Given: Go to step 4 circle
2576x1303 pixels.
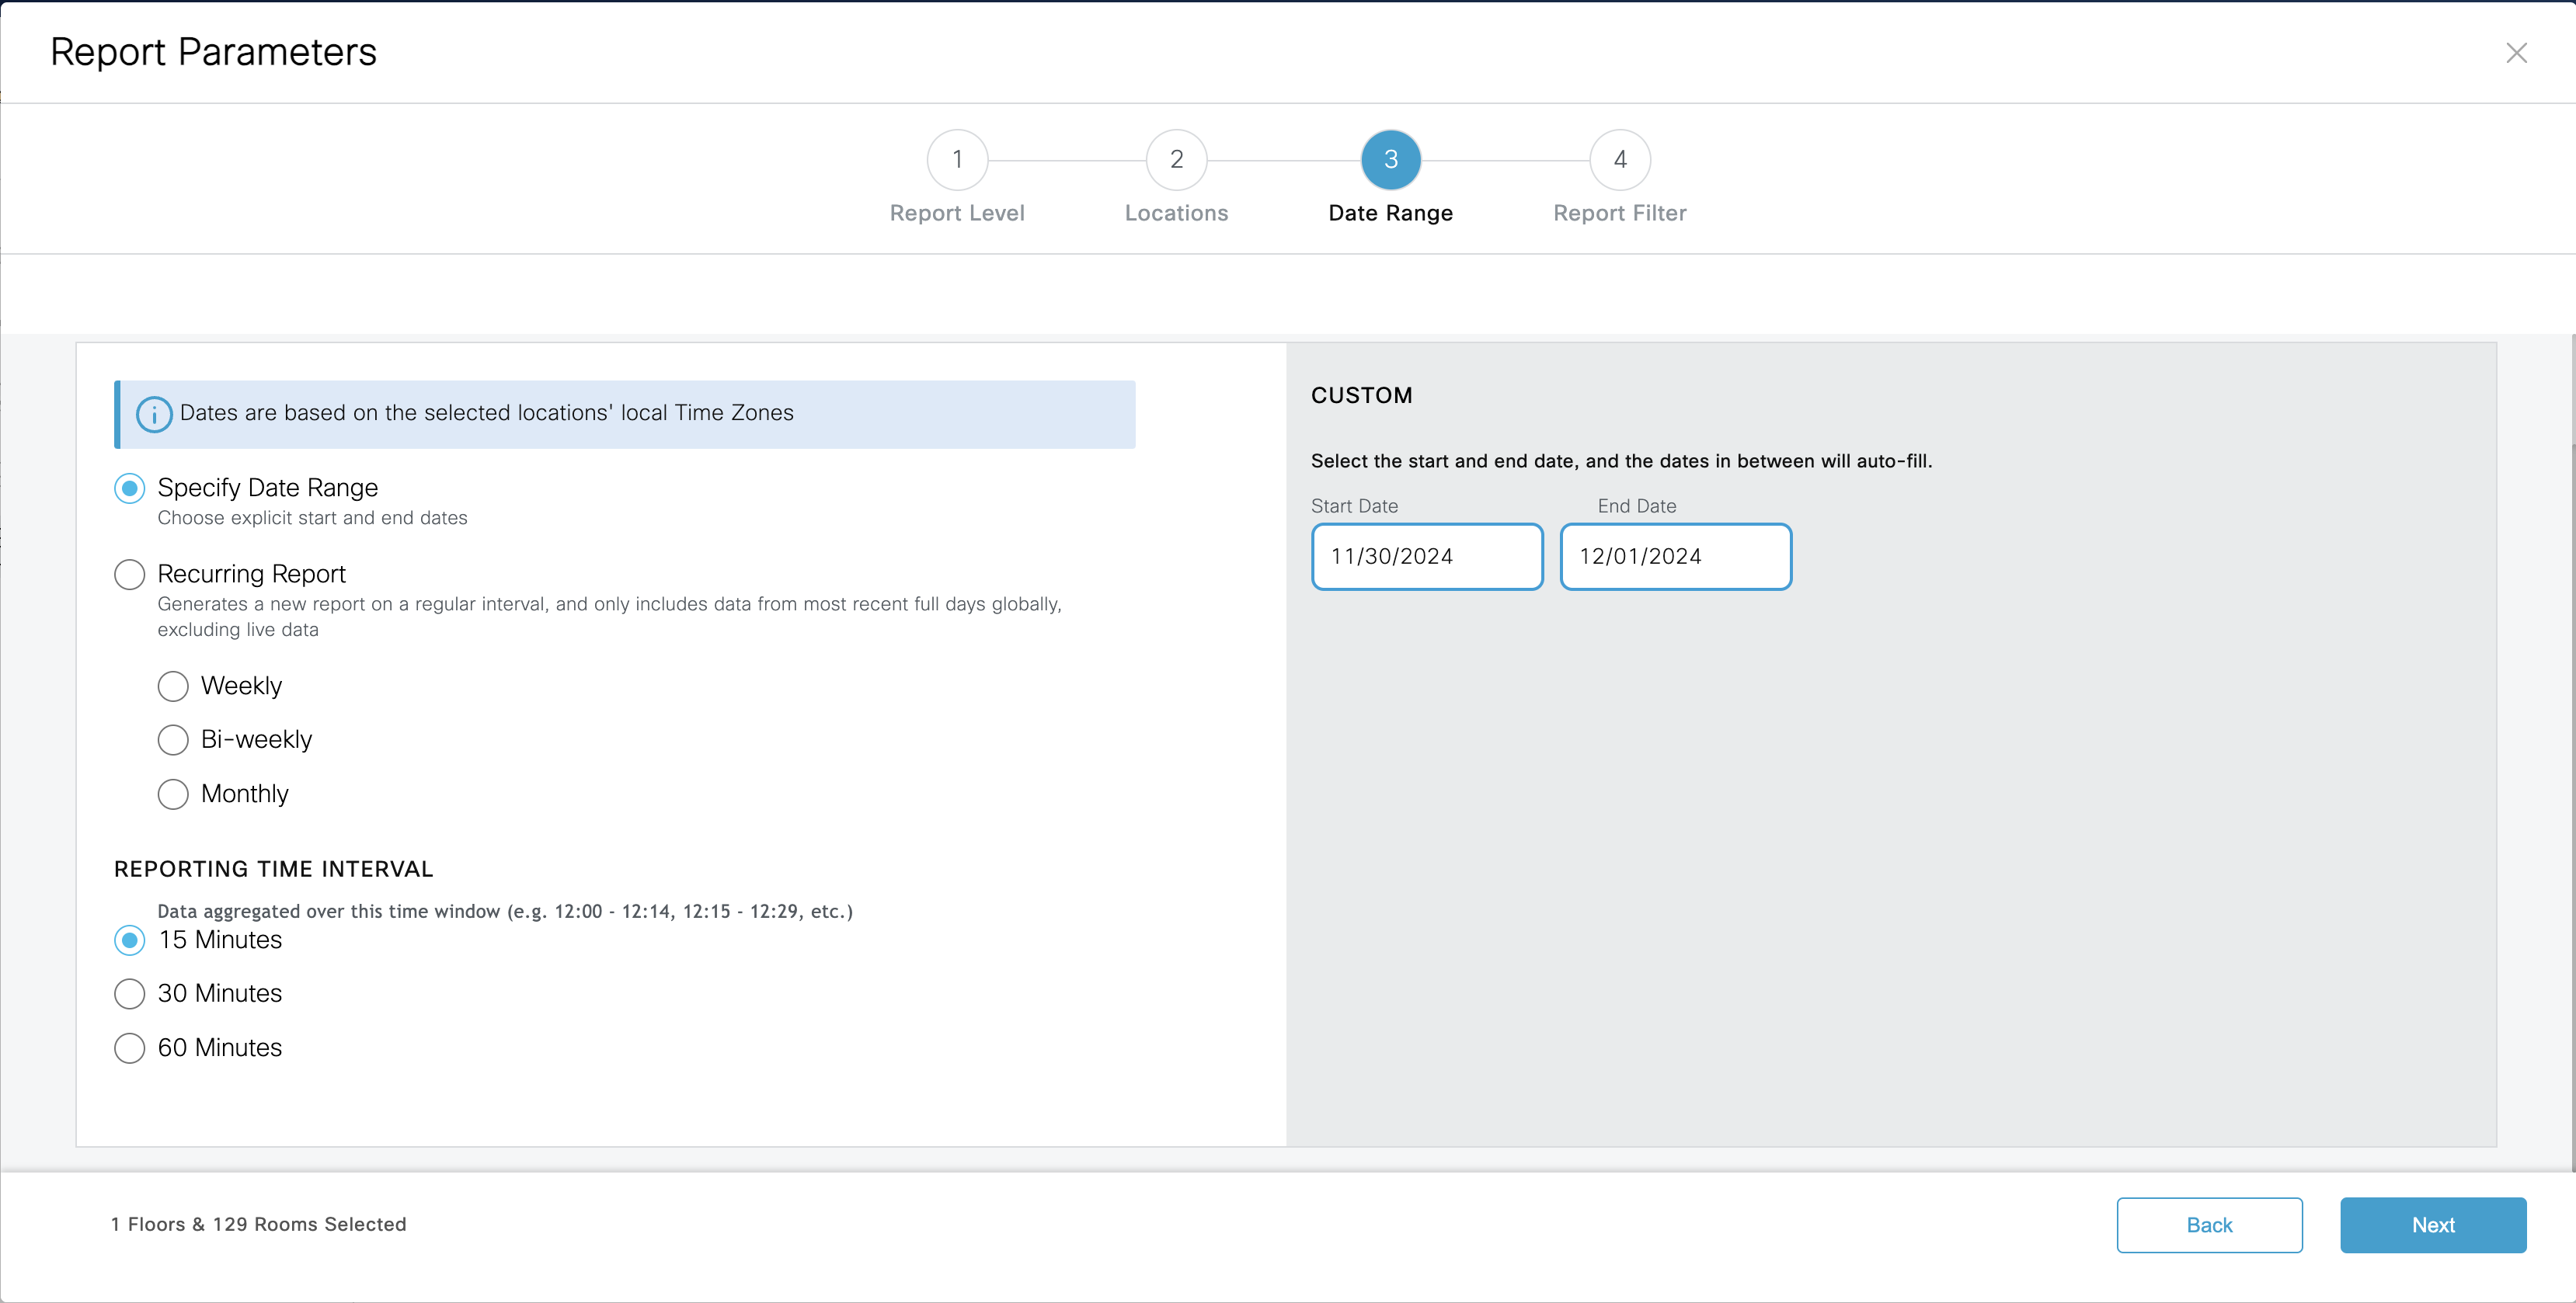Looking at the screenshot, I should coord(1619,160).
